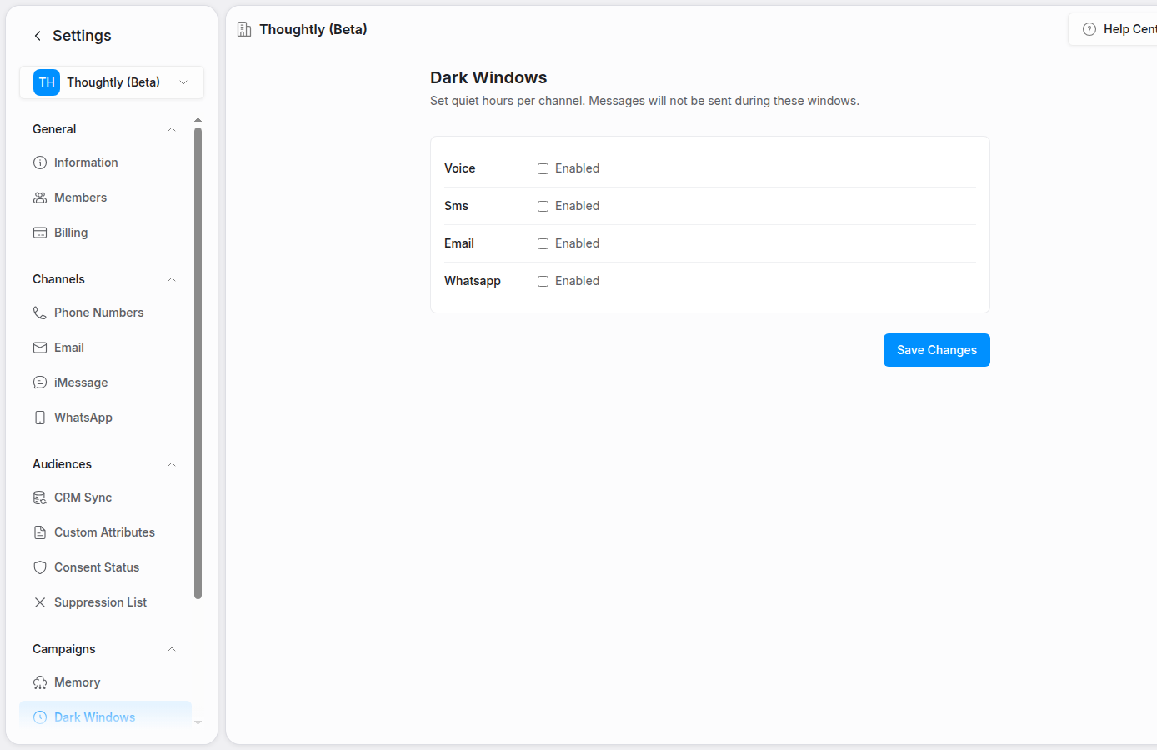Save Changes to dark windows

937,350
